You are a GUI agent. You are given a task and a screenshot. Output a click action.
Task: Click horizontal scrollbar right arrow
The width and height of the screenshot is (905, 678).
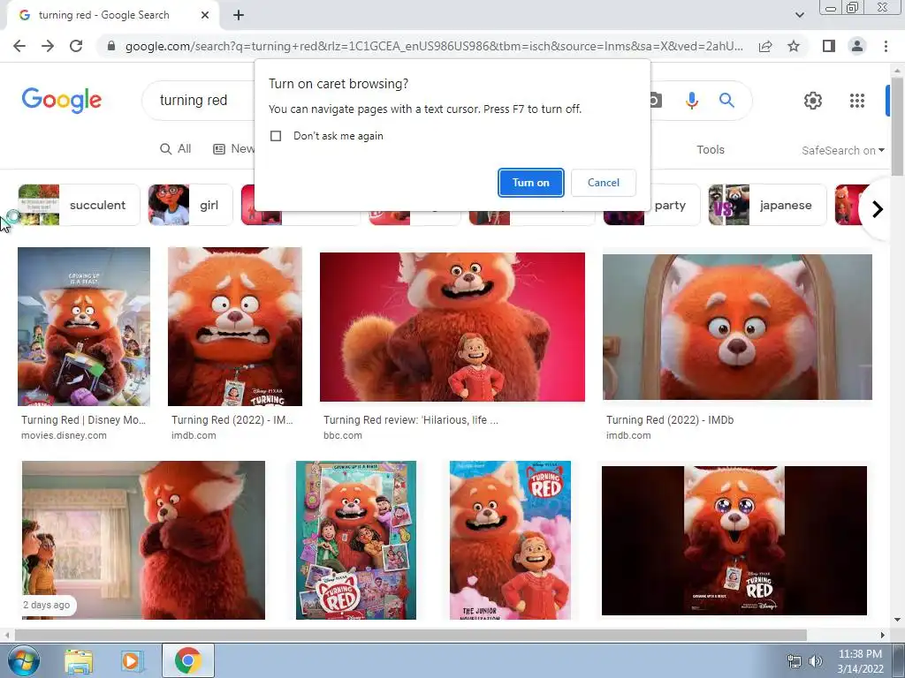click(x=882, y=636)
